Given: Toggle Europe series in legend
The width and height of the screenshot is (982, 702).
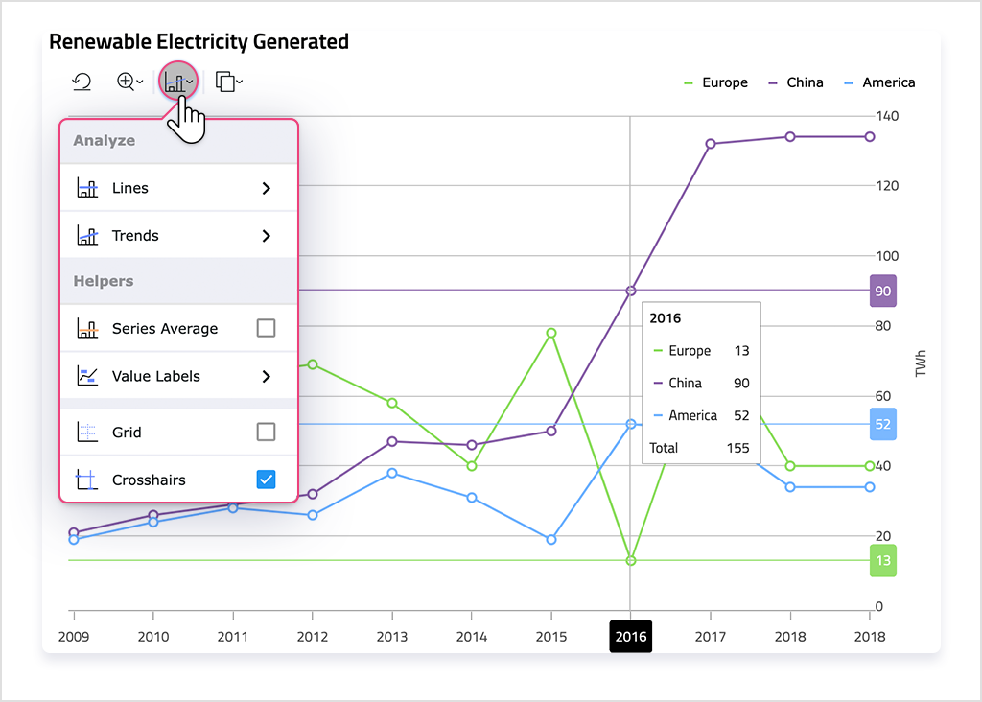Looking at the screenshot, I should [x=715, y=82].
